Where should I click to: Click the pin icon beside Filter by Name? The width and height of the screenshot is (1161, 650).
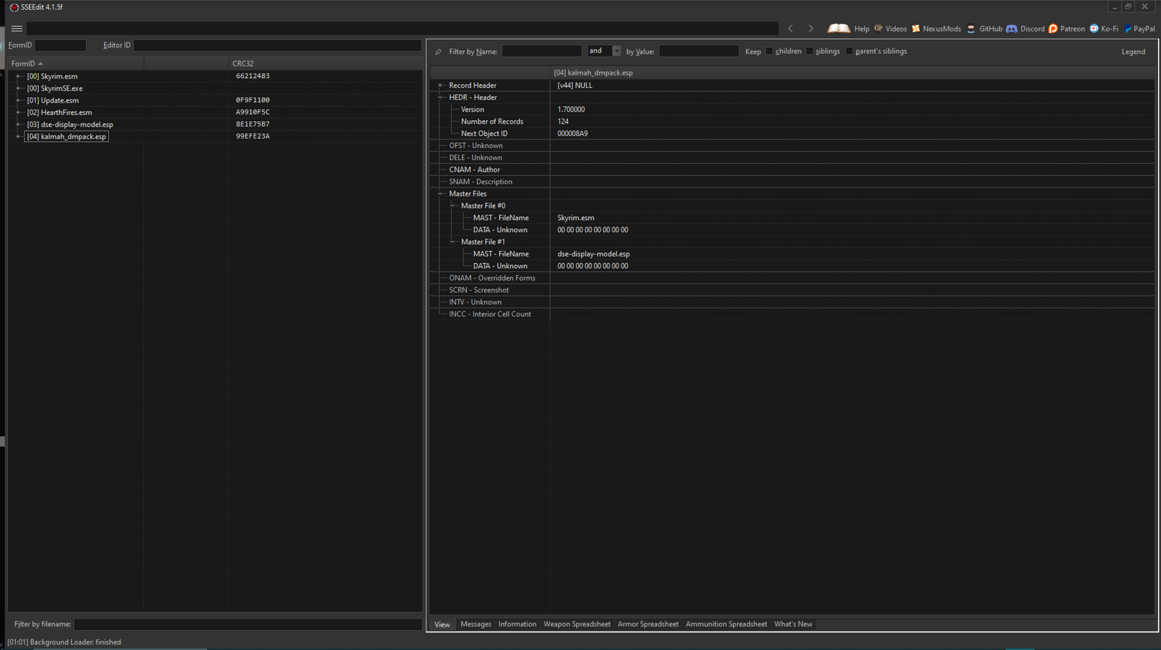click(438, 51)
